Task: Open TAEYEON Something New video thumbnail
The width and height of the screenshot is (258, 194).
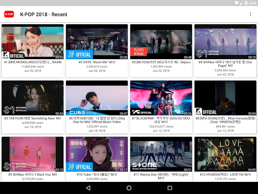Action: coord(33,98)
